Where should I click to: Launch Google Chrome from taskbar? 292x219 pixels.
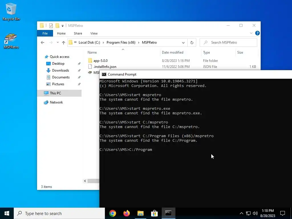pyautogui.click(x=113, y=213)
